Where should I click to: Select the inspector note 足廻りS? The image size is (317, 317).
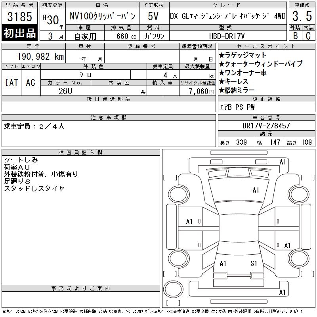[17, 181]
